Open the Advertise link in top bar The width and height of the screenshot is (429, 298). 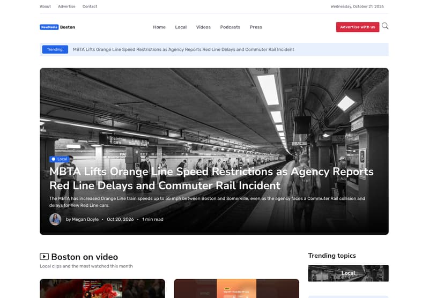point(66,6)
